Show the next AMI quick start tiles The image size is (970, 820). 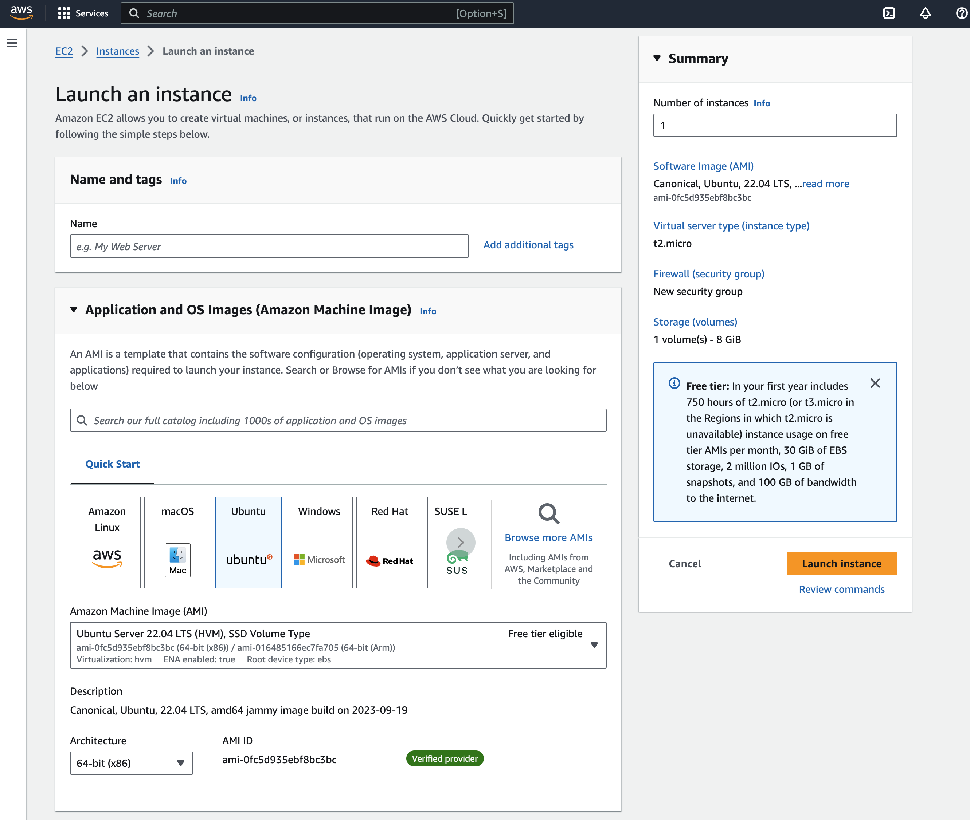pyautogui.click(x=461, y=543)
